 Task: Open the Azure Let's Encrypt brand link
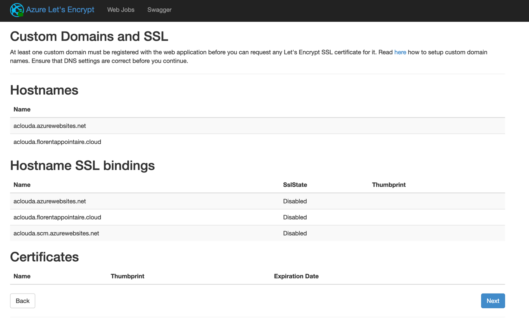click(60, 10)
